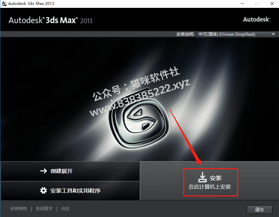Screen dimensions: 279x217
Task: Click the download arrow icon above 在此计算机上安装
Action: (202, 177)
